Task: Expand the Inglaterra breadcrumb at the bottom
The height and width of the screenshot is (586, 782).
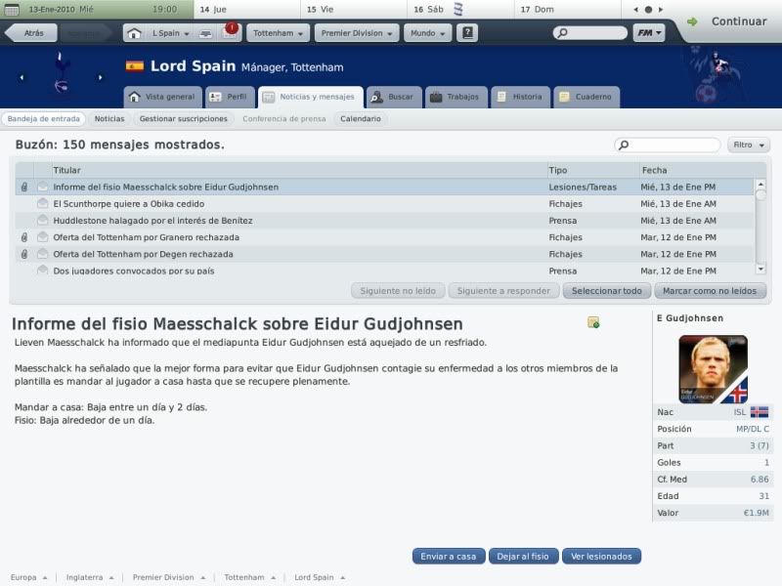Action: 90,577
